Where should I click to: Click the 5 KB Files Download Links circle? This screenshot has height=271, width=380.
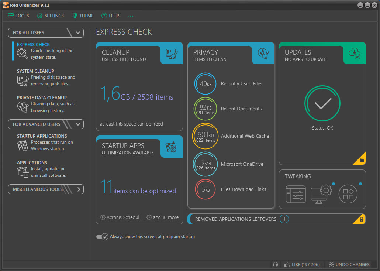(205, 189)
